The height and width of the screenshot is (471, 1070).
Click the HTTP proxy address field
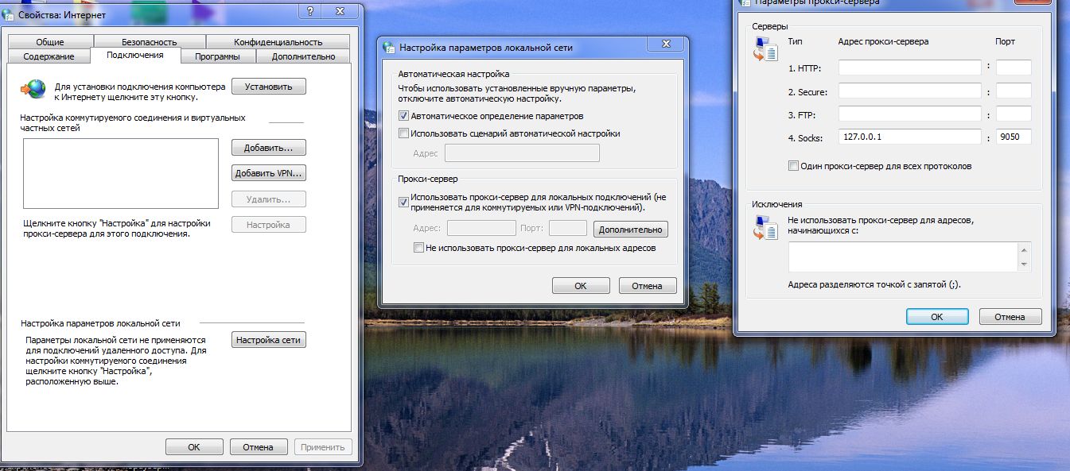(x=909, y=68)
